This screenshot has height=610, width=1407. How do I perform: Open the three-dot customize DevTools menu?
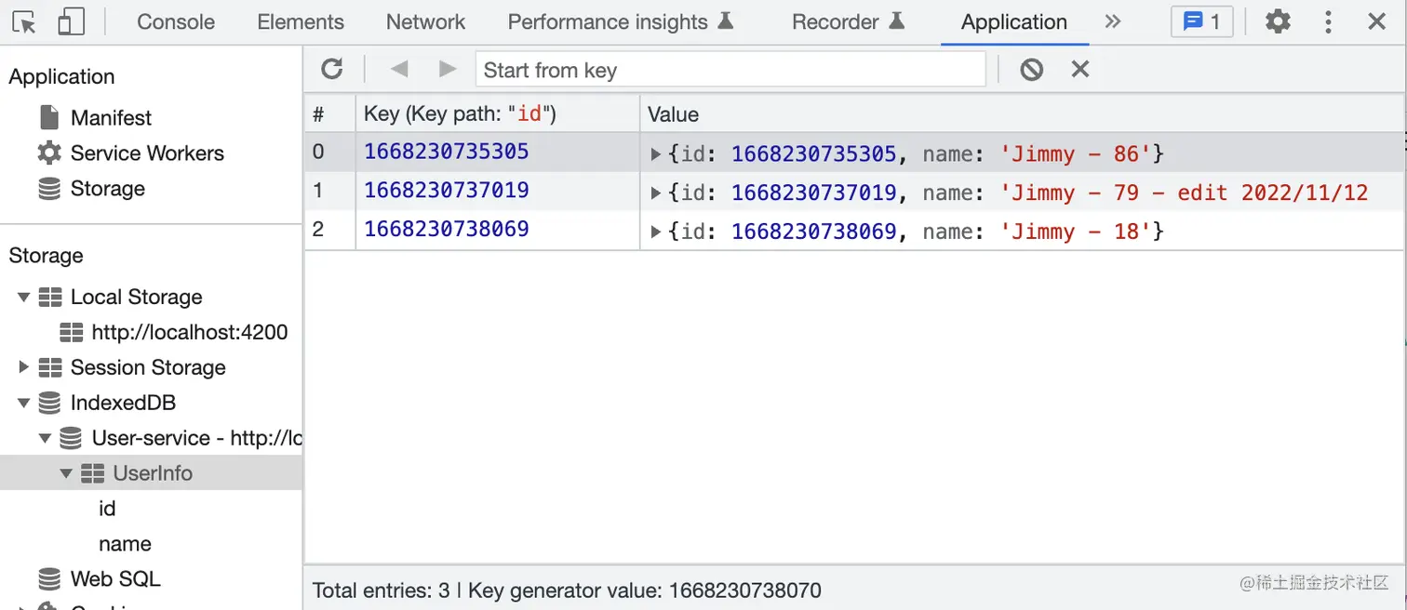[x=1329, y=21]
